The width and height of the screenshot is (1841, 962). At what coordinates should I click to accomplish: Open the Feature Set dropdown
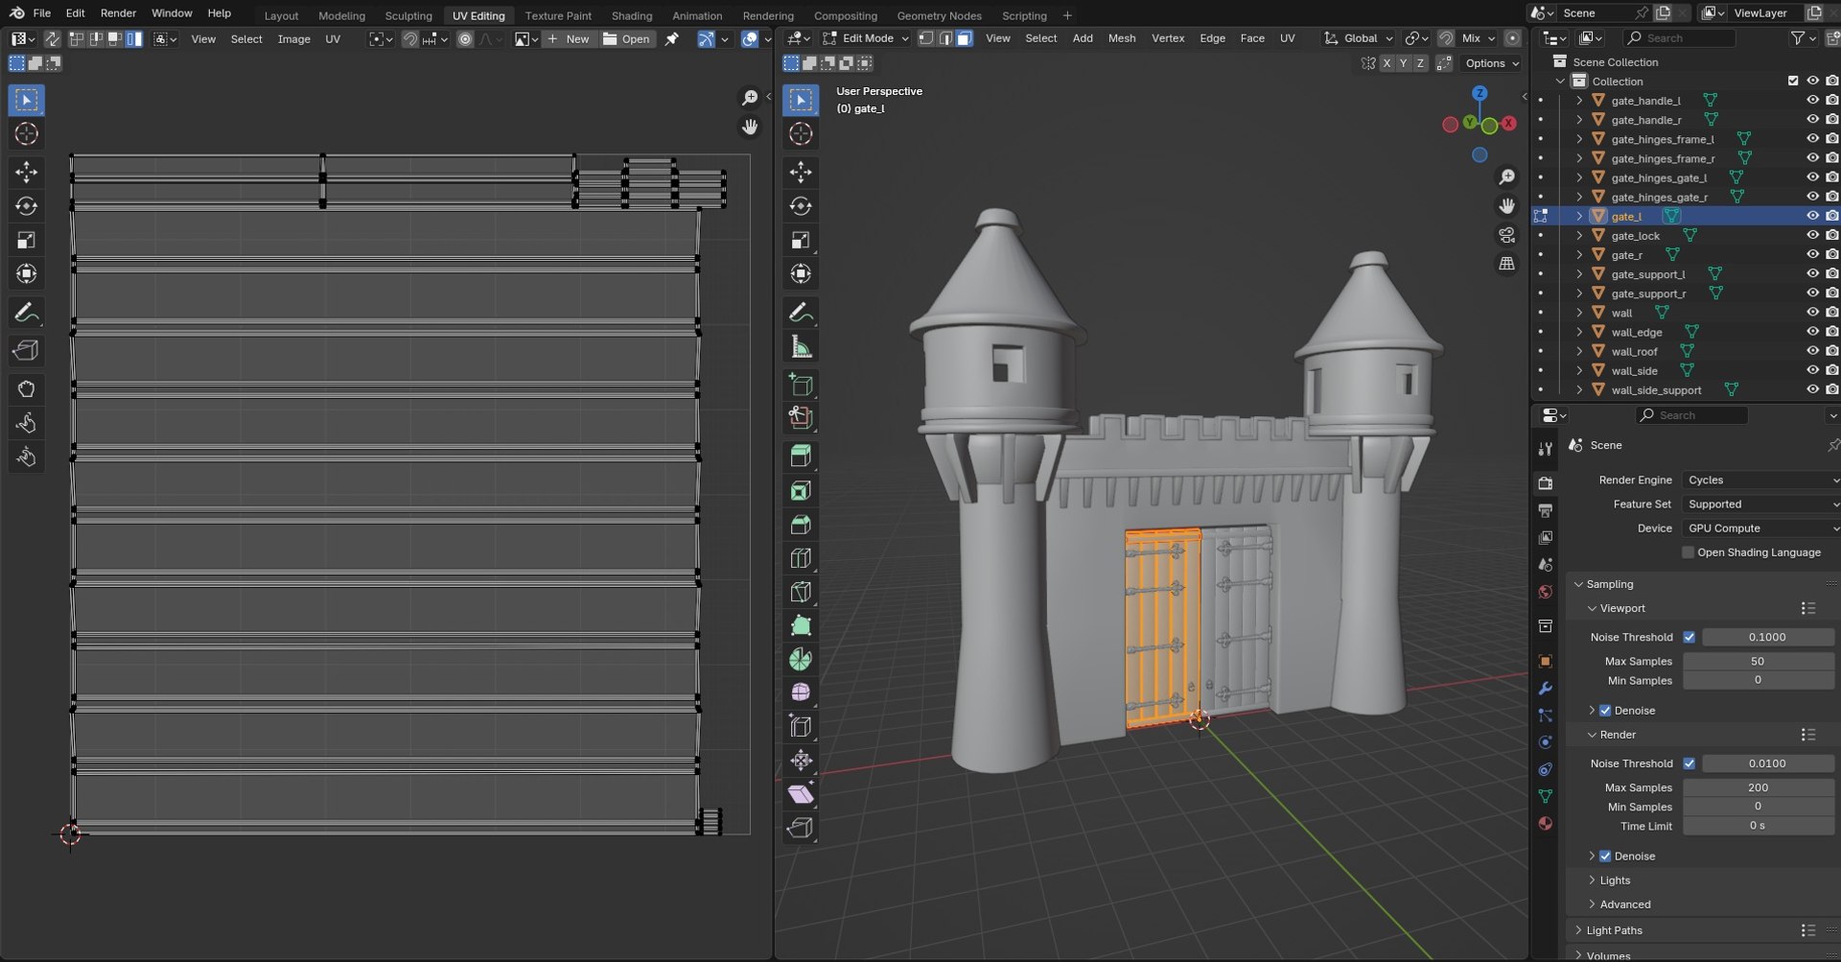pyautogui.click(x=1762, y=504)
